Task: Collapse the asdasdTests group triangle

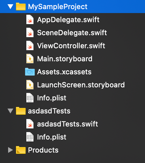Action: point(11,111)
